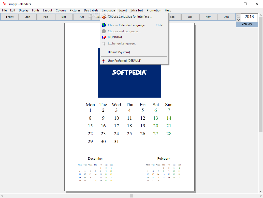Click the scroll left arrow
This screenshot has height=198, width=263.
point(2,195)
